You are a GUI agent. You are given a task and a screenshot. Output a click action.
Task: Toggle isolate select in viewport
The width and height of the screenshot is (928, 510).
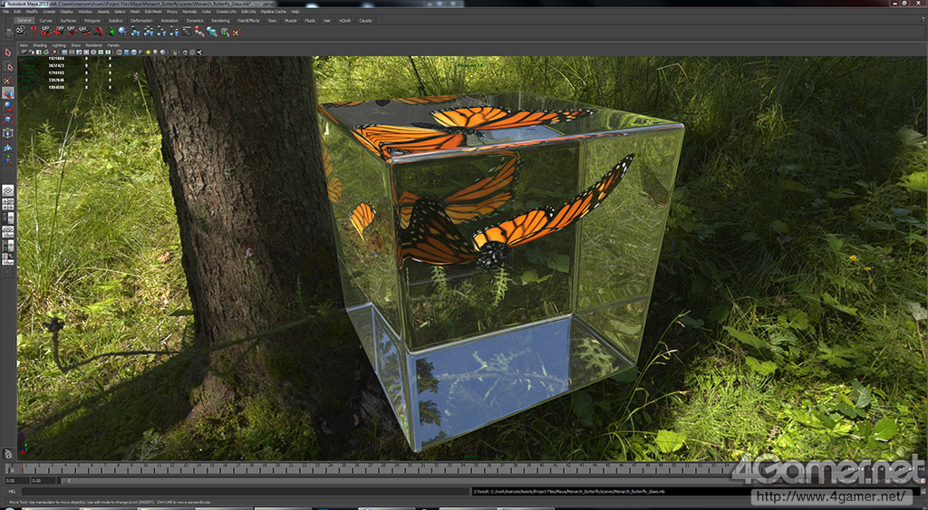click(x=175, y=52)
